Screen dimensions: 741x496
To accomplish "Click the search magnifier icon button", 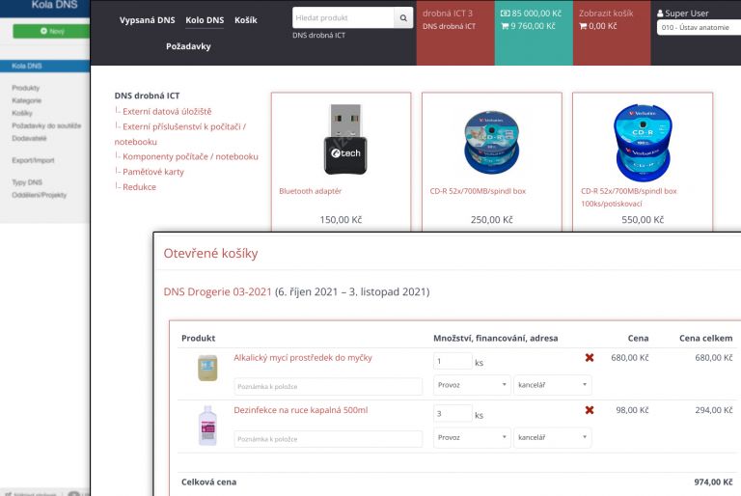I will [403, 18].
